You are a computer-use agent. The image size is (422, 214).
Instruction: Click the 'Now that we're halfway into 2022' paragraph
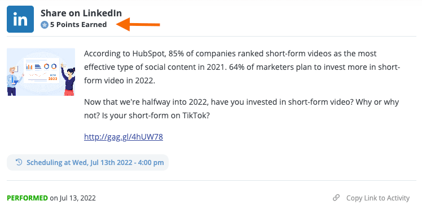point(241,109)
